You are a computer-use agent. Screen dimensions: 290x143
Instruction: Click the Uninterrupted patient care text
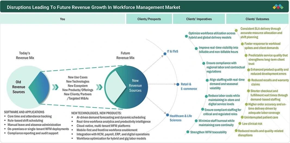point(261,117)
